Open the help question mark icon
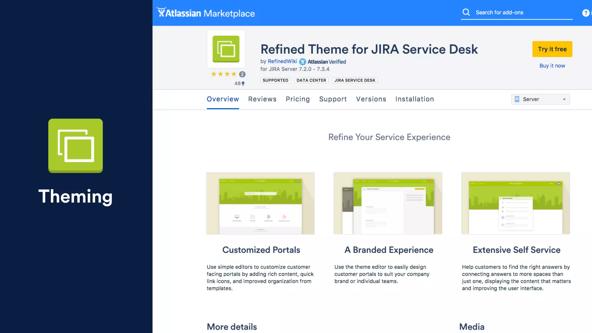The height and width of the screenshot is (333, 592). (585, 13)
